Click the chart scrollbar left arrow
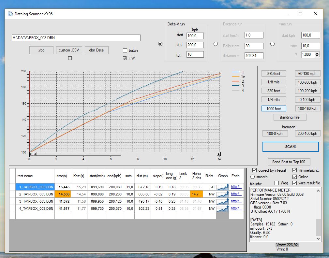This screenshot has width=329, height=258. pos(35,154)
